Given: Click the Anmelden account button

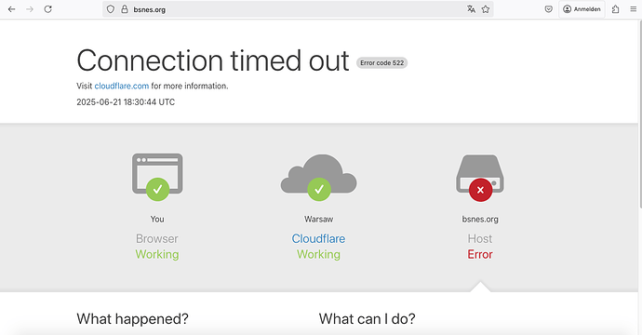Looking at the screenshot, I should (582, 9).
